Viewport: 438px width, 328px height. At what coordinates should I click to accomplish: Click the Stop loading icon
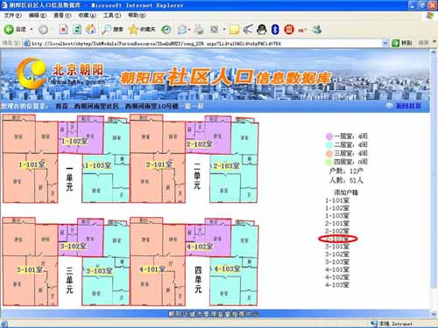[x=64, y=30]
